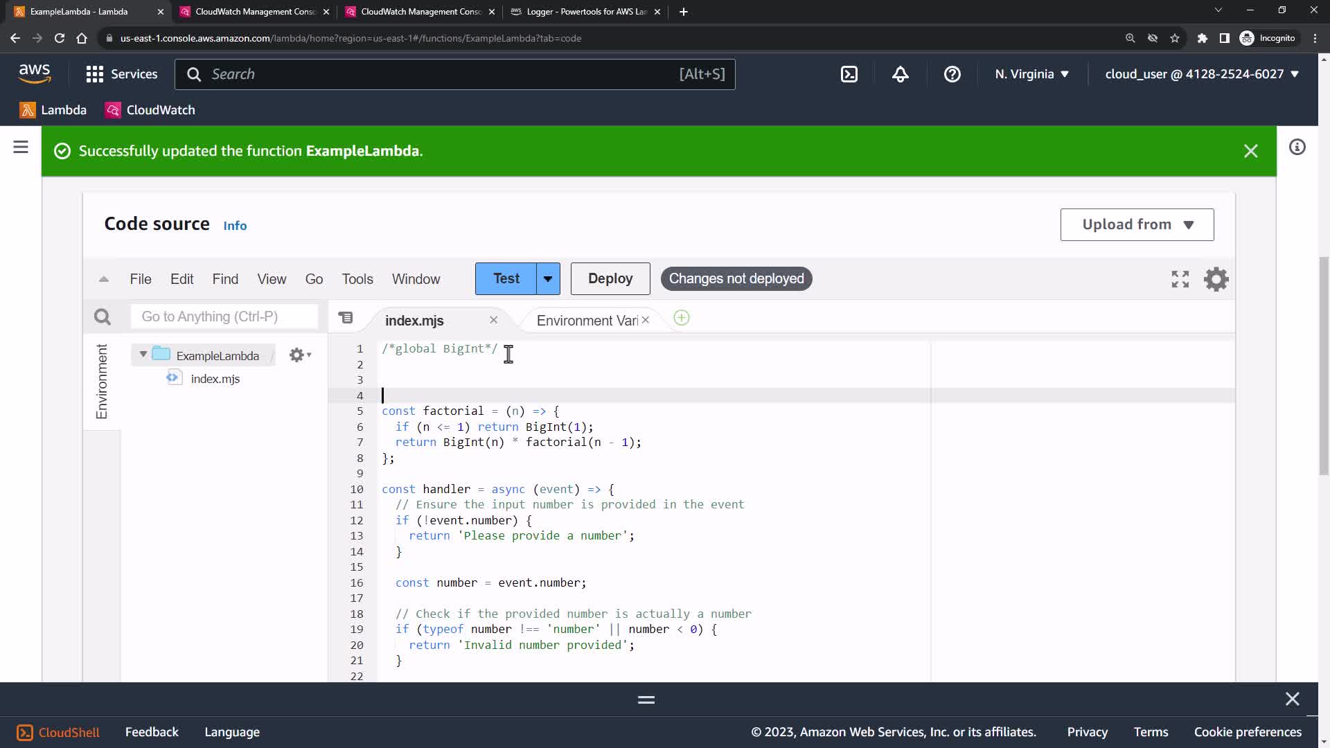Click the Go to Anything search field

click(x=224, y=317)
